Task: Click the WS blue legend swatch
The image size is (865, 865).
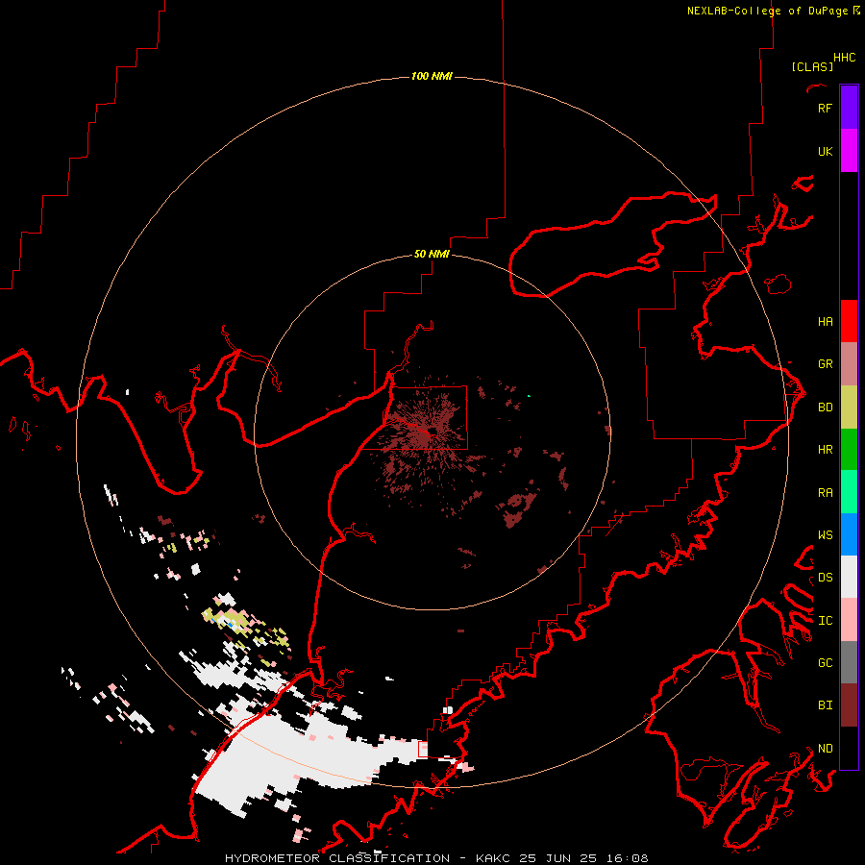Action: click(849, 534)
